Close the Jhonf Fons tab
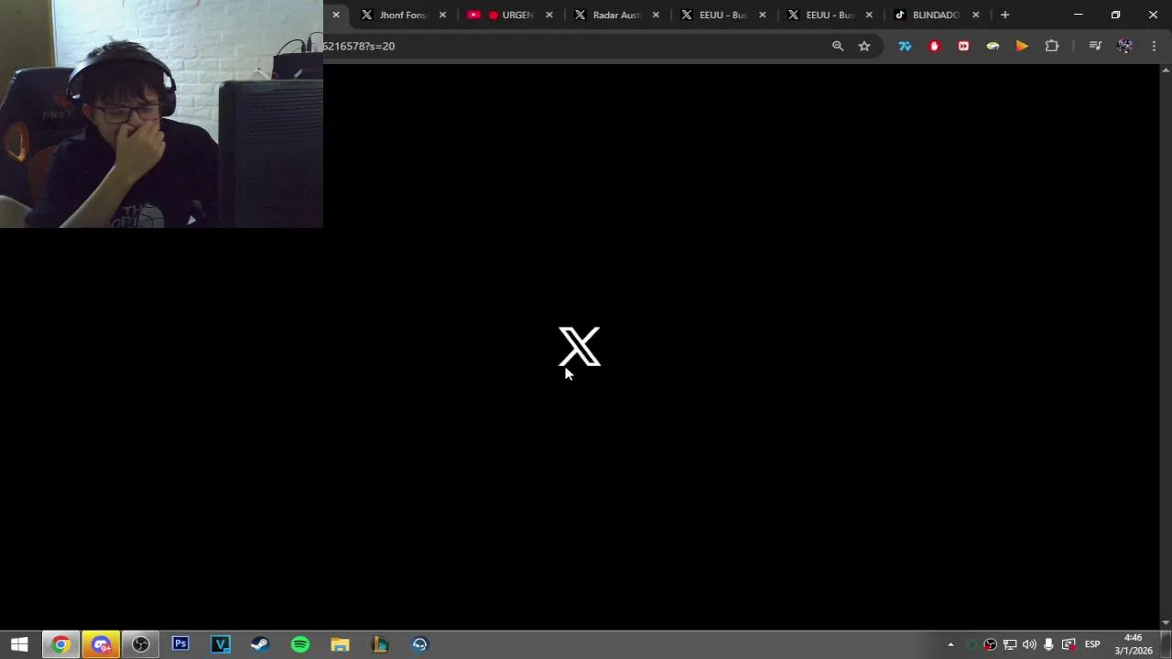Screen dimensions: 1172x659 point(442,15)
